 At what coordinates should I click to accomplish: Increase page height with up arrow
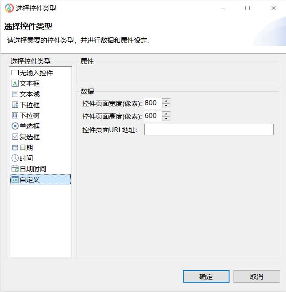click(x=166, y=114)
